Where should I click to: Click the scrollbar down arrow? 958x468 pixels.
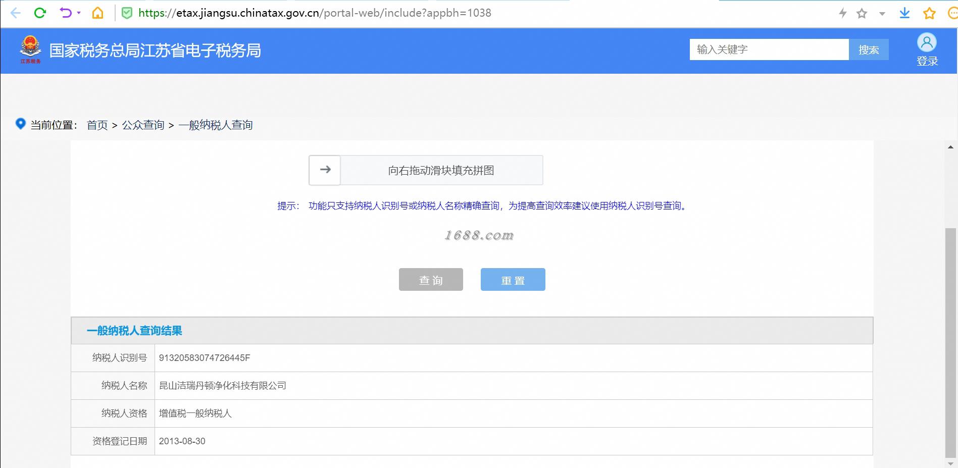pyautogui.click(x=951, y=463)
